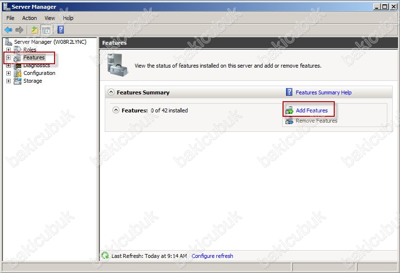Select Storage in the tree
The height and width of the screenshot is (273, 400).
[33, 81]
